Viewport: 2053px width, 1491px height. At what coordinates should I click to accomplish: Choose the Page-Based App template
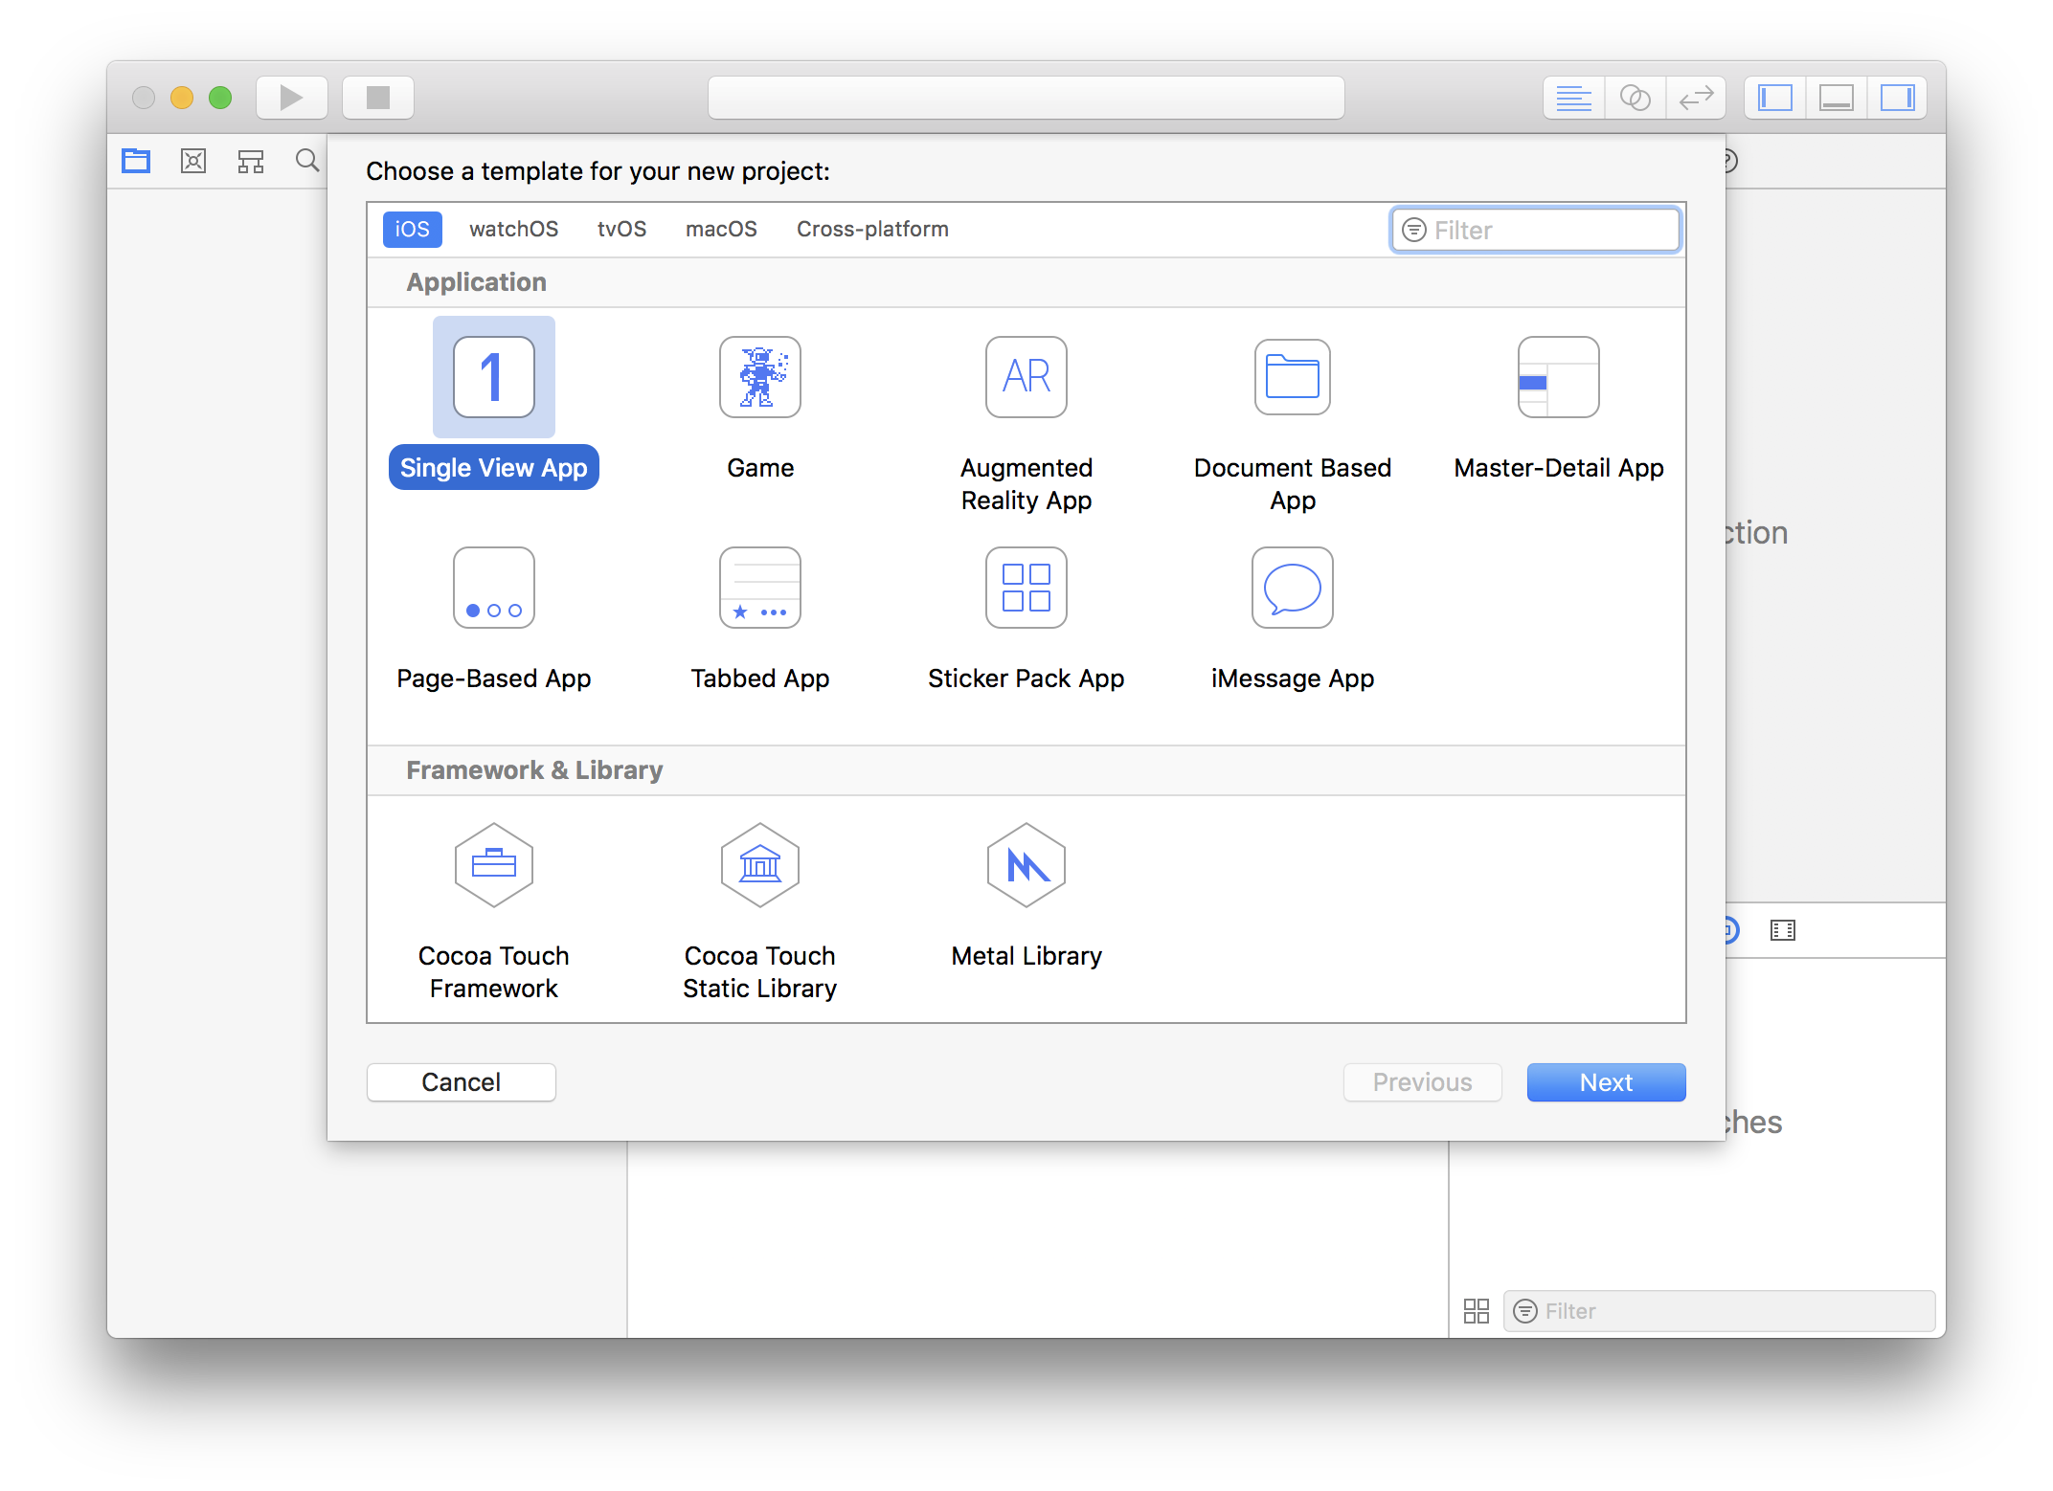[x=493, y=588]
